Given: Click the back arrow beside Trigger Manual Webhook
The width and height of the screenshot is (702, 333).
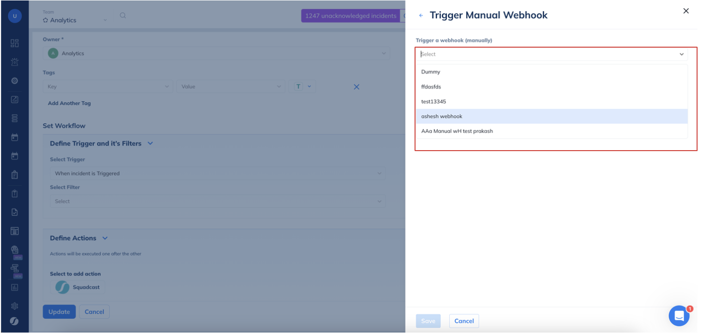Looking at the screenshot, I should pos(421,16).
